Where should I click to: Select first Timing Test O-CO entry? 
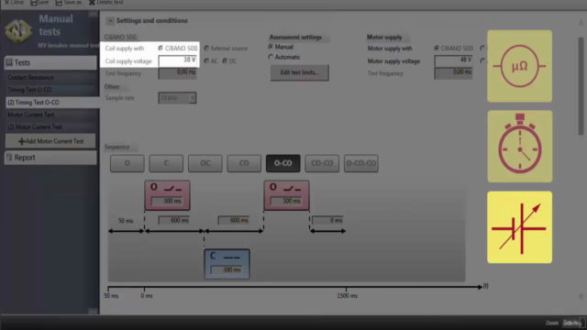coord(51,90)
